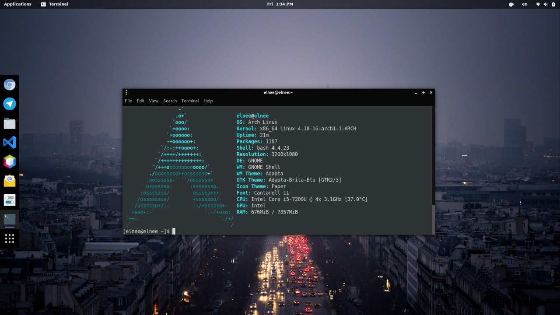Click the 'elnee@elnee:~' window title
This screenshot has width=560, height=315.
pyautogui.click(x=278, y=92)
